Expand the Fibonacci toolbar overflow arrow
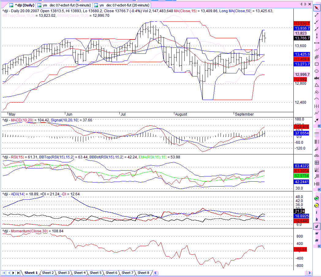The height and width of the screenshot is (277, 321). click(x=319, y=190)
